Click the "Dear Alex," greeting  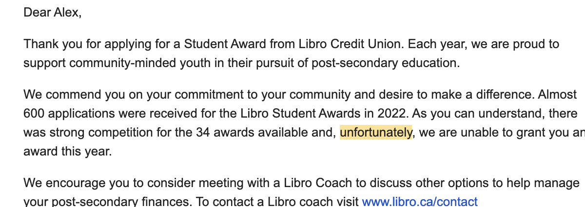pos(52,13)
